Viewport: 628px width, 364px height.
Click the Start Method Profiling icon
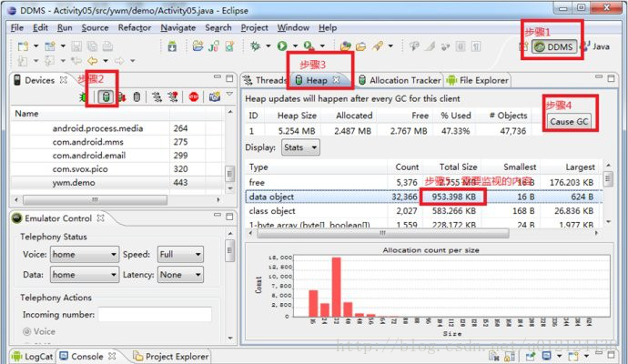tap(173, 96)
